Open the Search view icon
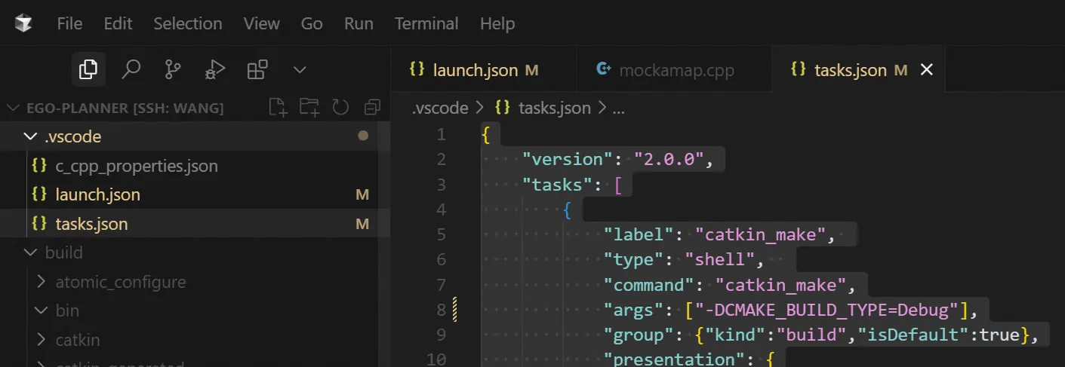 (x=131, y=69)
